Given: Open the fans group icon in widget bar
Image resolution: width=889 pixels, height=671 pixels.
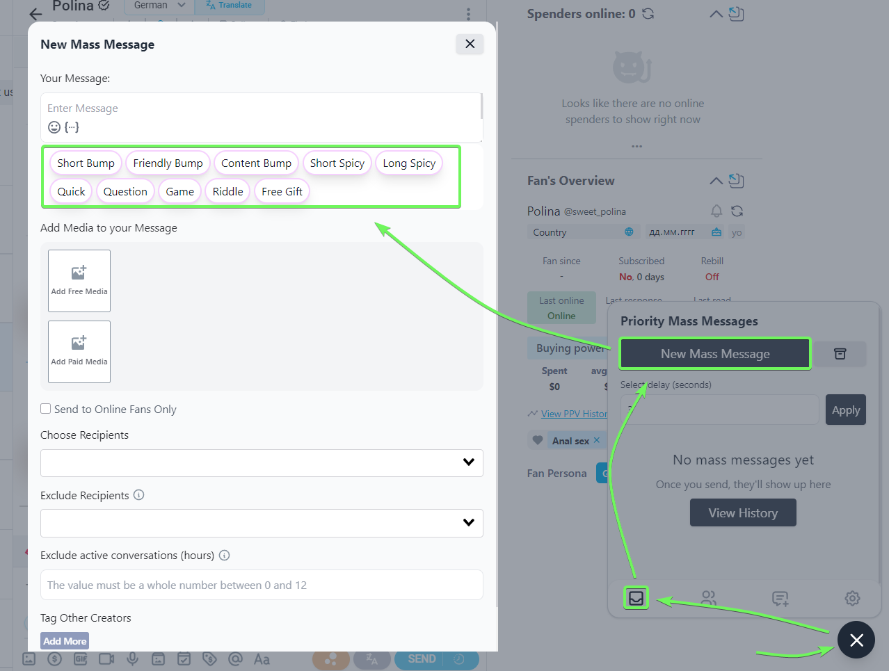Looking at the screenshot, I should point(708,598).
